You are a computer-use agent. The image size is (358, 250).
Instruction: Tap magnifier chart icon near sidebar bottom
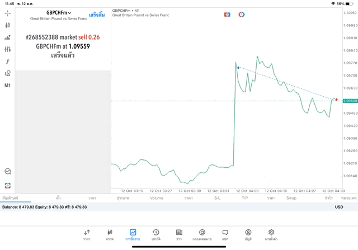tap(8, 171)
